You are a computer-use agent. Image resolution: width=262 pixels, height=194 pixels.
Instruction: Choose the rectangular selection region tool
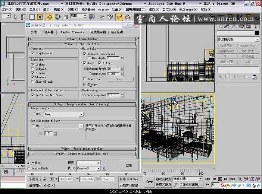click(x=32, y=17)
